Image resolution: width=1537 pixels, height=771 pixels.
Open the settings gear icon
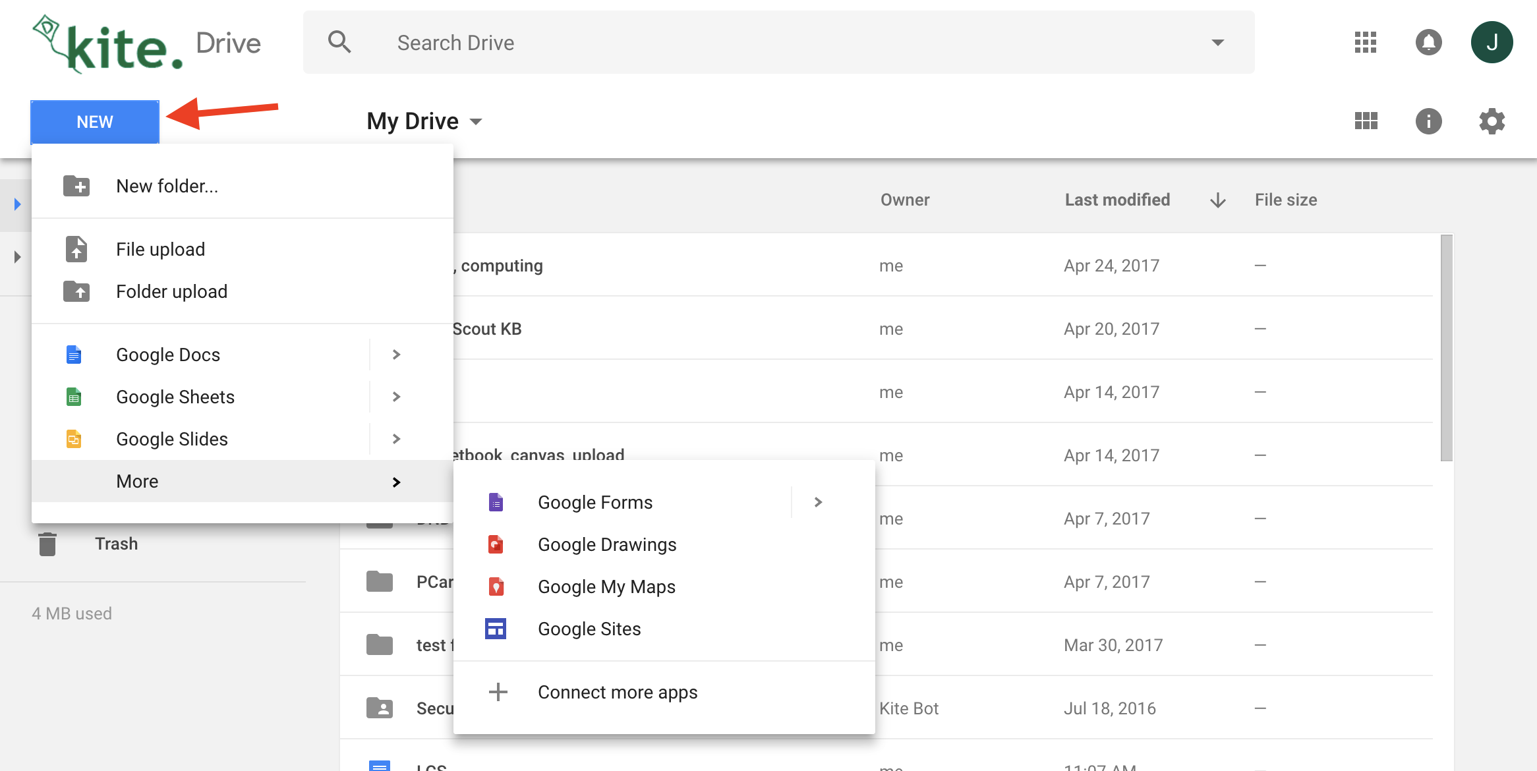pyautogui.click(x=1492, y=121)
